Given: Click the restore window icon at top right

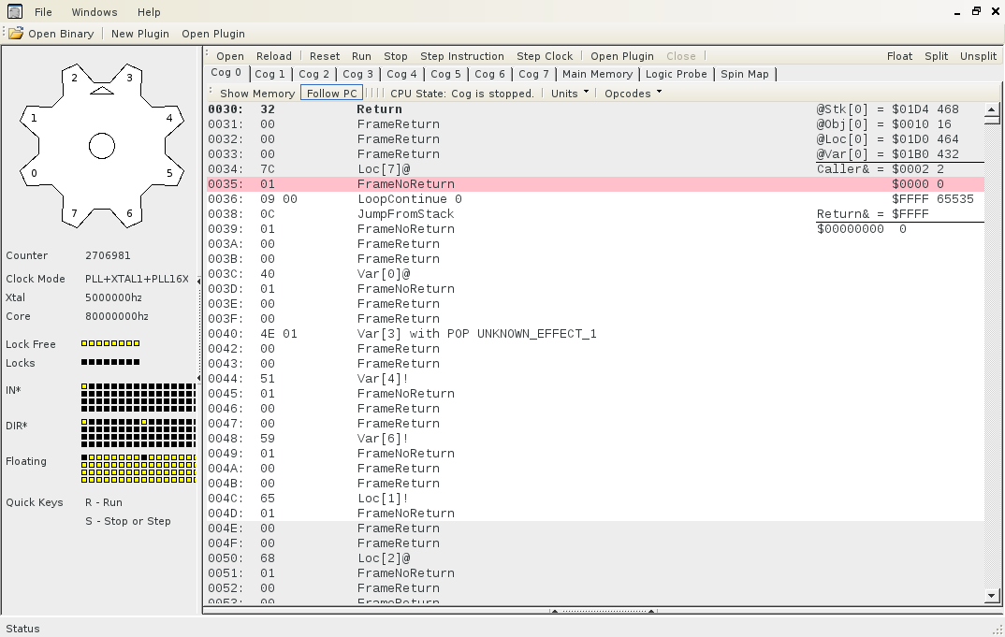Looking at the screenshot, I should (x=976, y=11).
